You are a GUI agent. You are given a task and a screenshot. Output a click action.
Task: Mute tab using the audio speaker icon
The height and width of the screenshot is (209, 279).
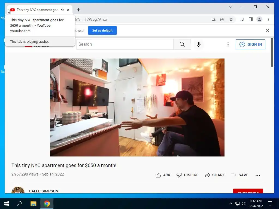[x=62, y=10]
